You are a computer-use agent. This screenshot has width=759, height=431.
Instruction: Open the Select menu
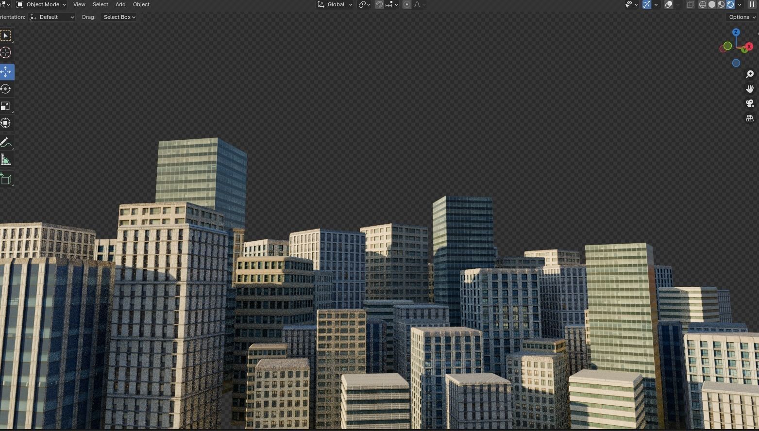pos(101,4)
